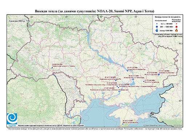Screen dimensions: 189x134
Task: Select the blue marker at Kamianske on Dnipro
Action: tap(128, 71)
